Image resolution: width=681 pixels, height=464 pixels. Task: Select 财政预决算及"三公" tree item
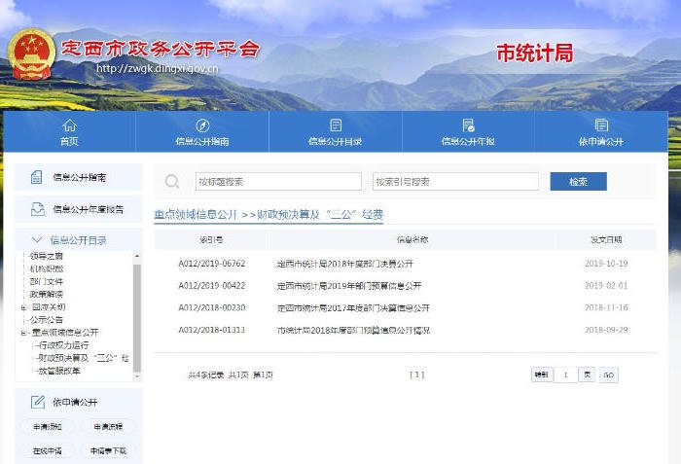(x=84, y=358)
